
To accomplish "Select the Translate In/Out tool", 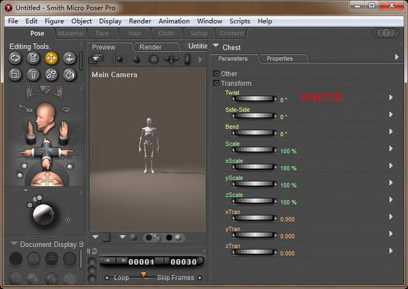I will [x=69, y=58].
